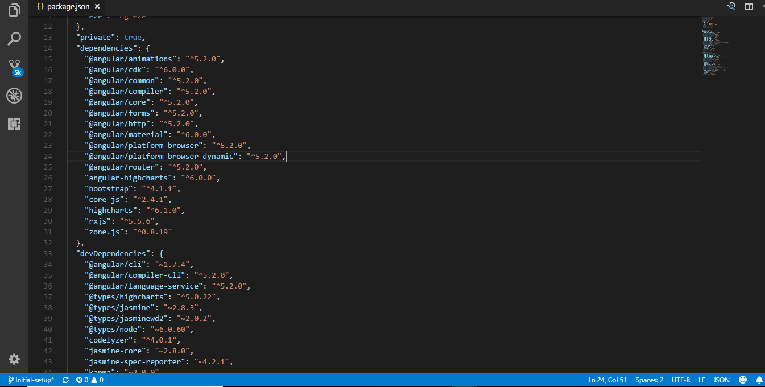Click the synchronize changes icon in status bar
This screenshot has width=765, height=387.
[x=65, y=380]
